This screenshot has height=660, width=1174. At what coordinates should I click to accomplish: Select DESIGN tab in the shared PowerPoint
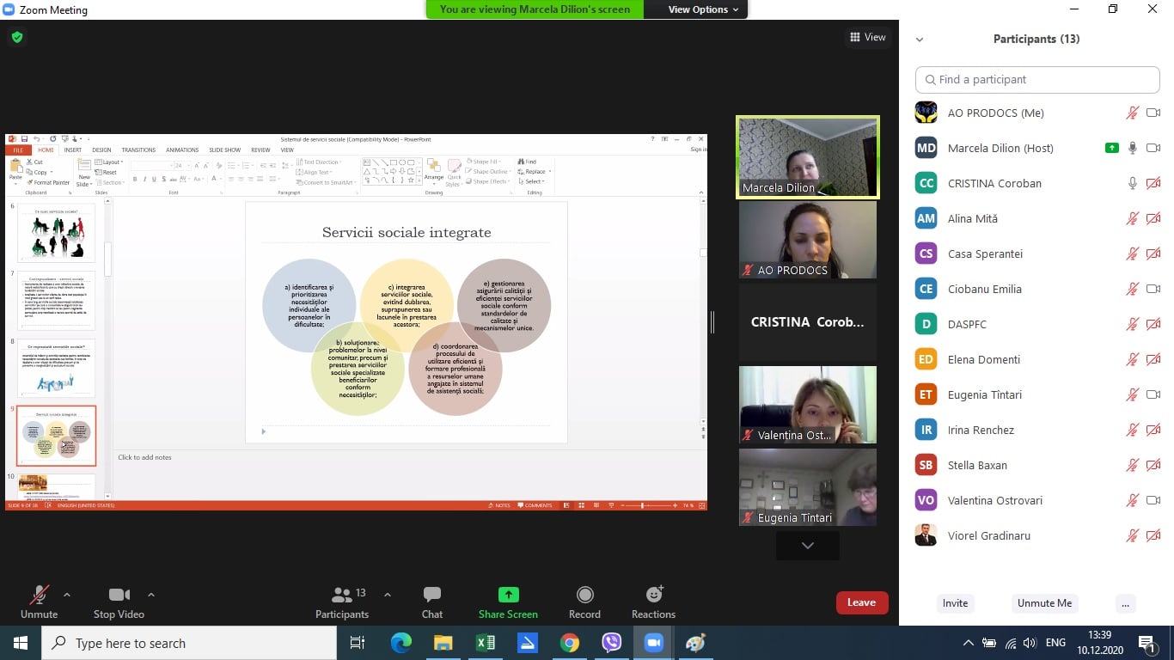pos(101,150)
